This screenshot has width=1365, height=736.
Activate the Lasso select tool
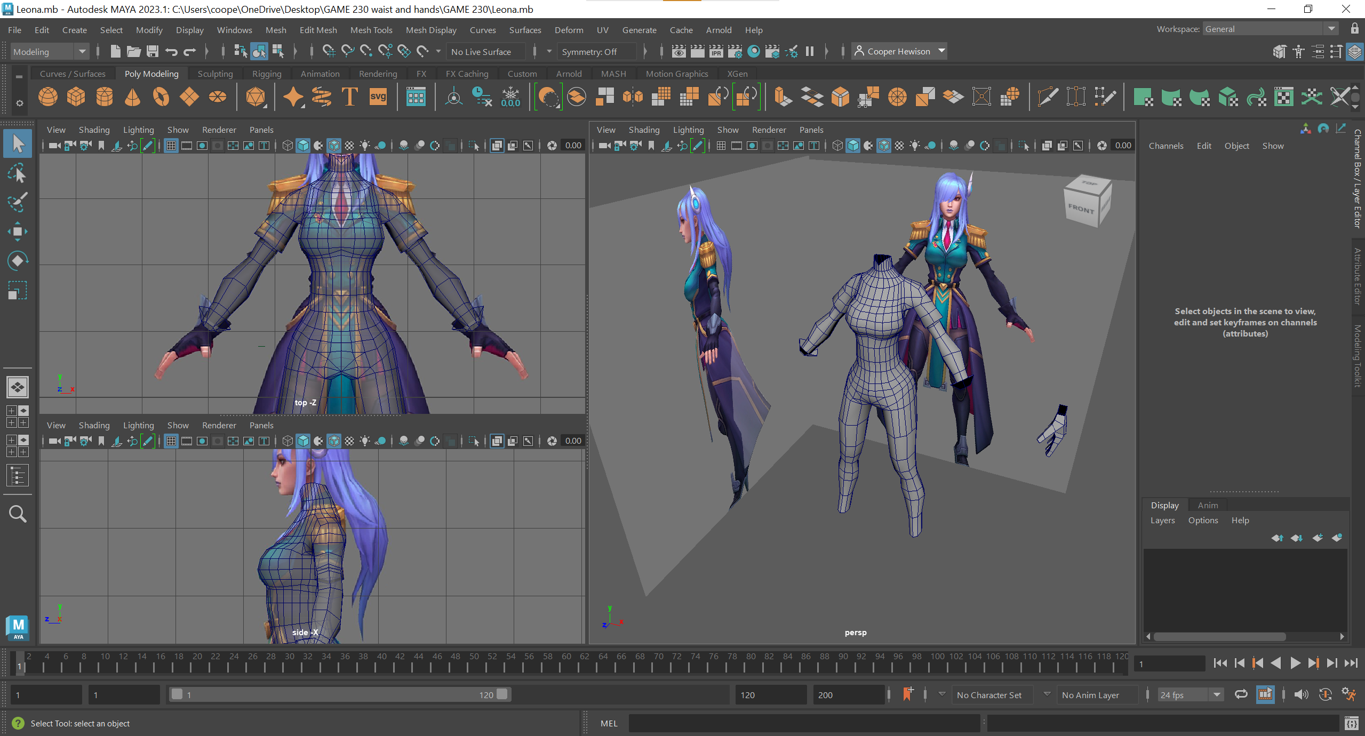[x=18, y=173]
